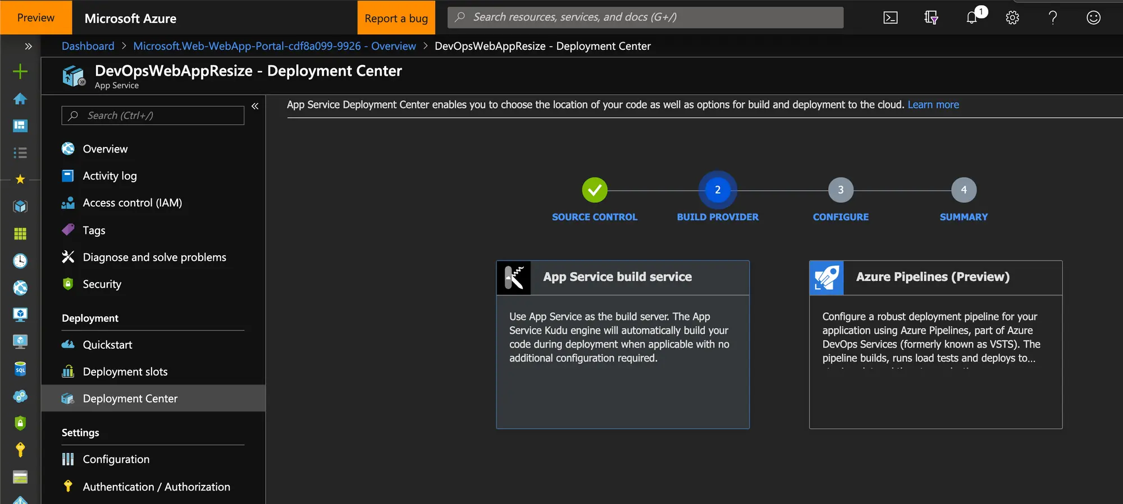Open SQL databases icon in sidebar
The width and height of the screenshot is (1123, 504).
pos(20,369)
